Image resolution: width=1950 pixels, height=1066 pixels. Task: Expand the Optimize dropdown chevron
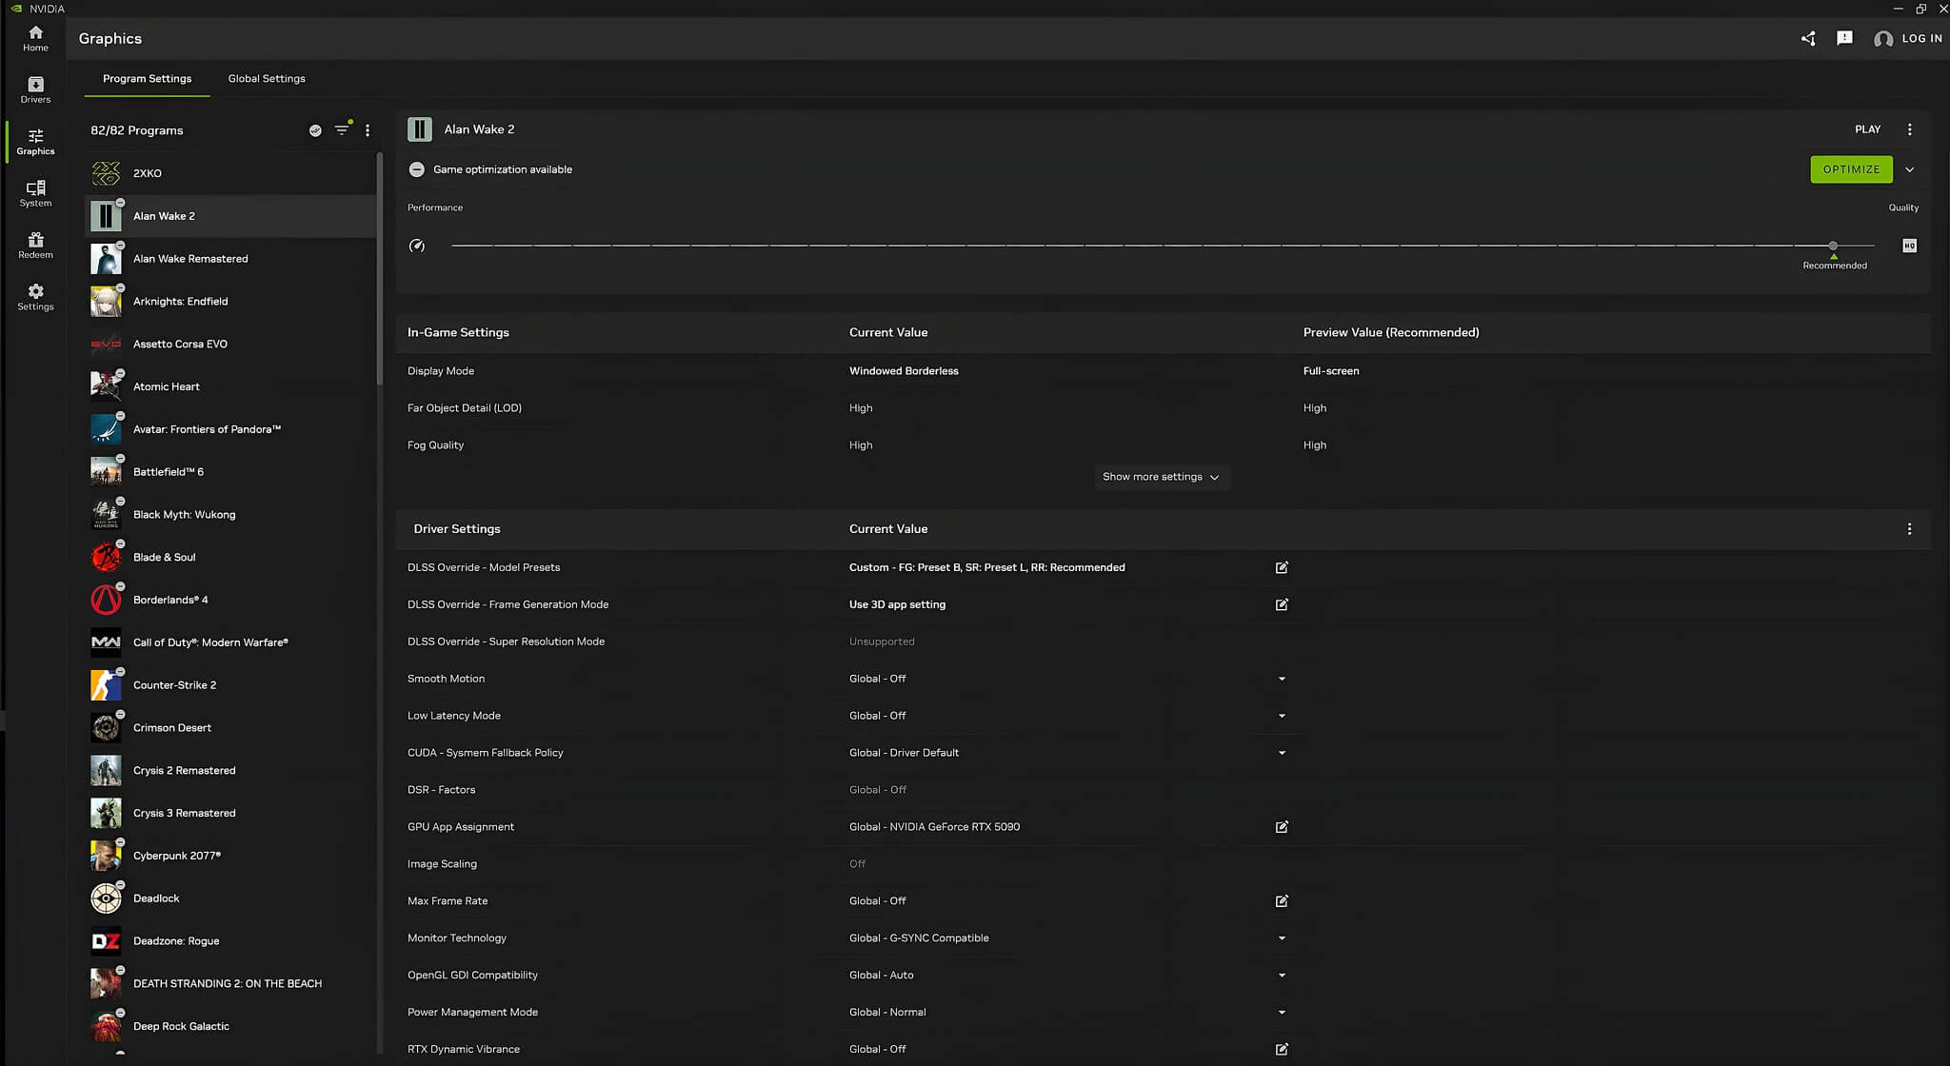click(x=1909, y=169)
